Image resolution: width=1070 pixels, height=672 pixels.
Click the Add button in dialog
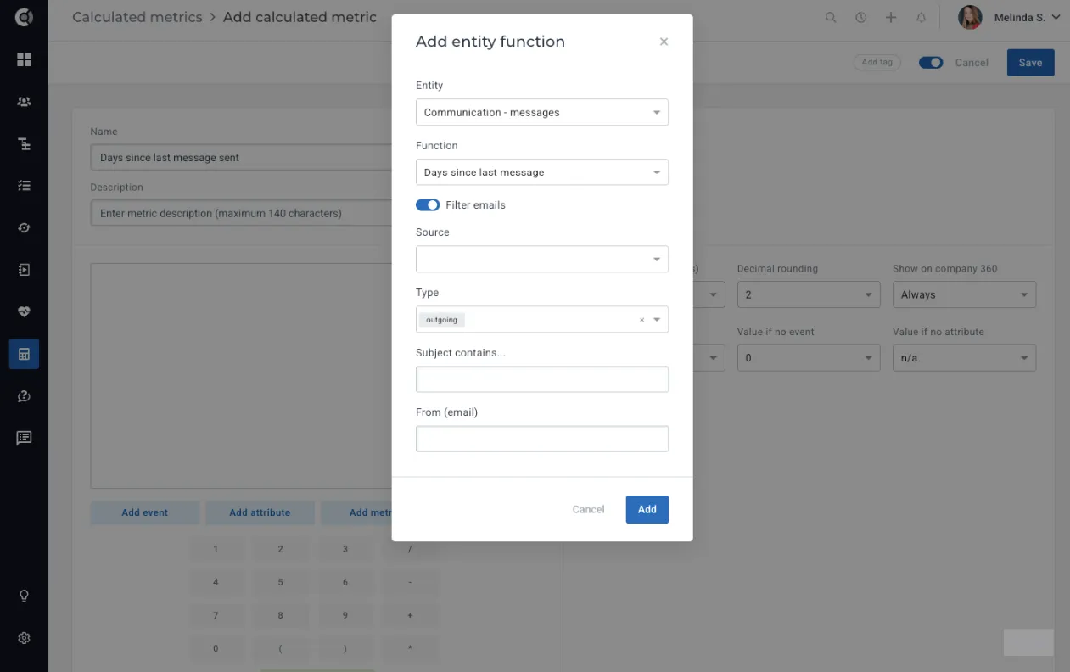[x=647, y=509]
